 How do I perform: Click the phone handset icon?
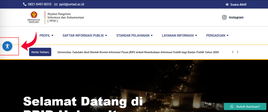25,4
